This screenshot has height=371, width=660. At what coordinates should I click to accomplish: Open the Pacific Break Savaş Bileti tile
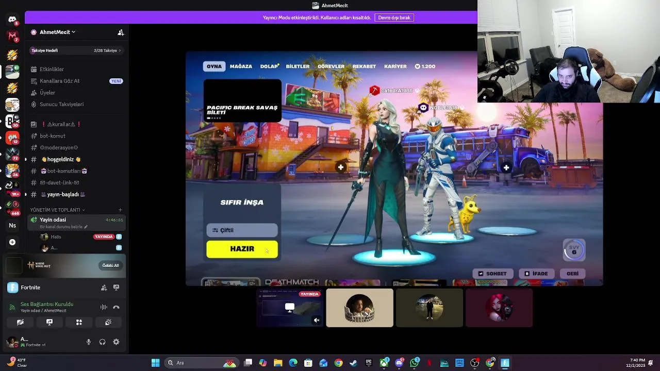click(x=242, y=100)
